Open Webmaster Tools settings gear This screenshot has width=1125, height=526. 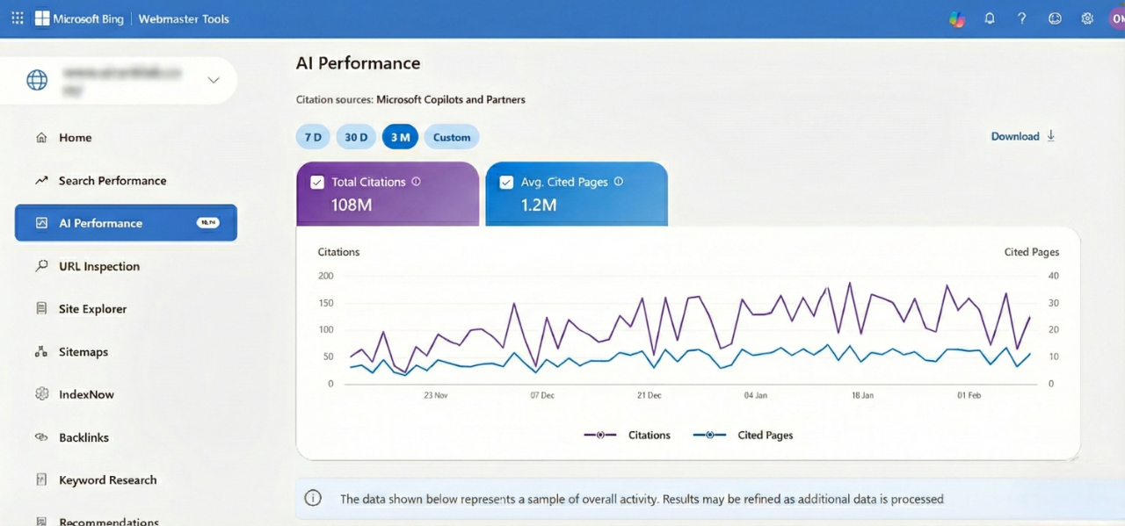click(1086, 18)
